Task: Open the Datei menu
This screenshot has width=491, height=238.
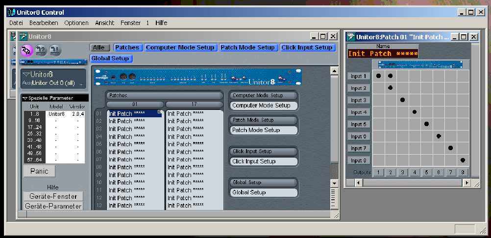Action: point(16,23)
